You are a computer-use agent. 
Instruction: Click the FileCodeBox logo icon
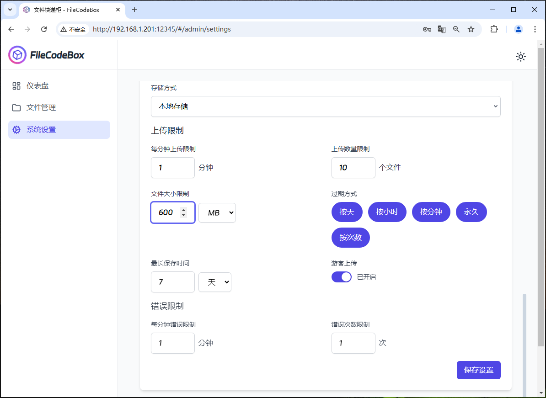[17, 55]
